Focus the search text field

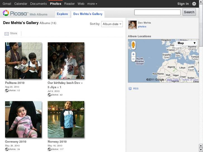coord(157,12)
